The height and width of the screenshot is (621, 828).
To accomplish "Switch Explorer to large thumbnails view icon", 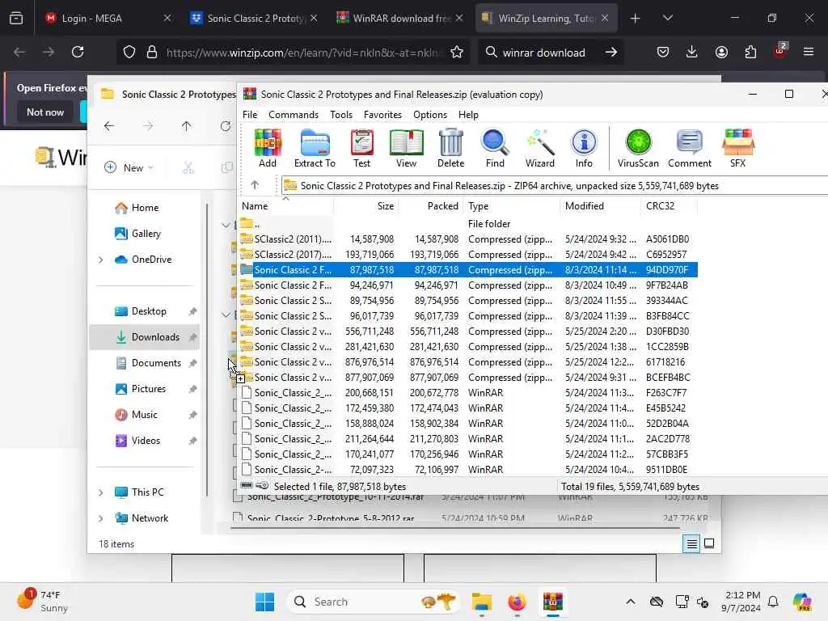I will click(709, 543).
